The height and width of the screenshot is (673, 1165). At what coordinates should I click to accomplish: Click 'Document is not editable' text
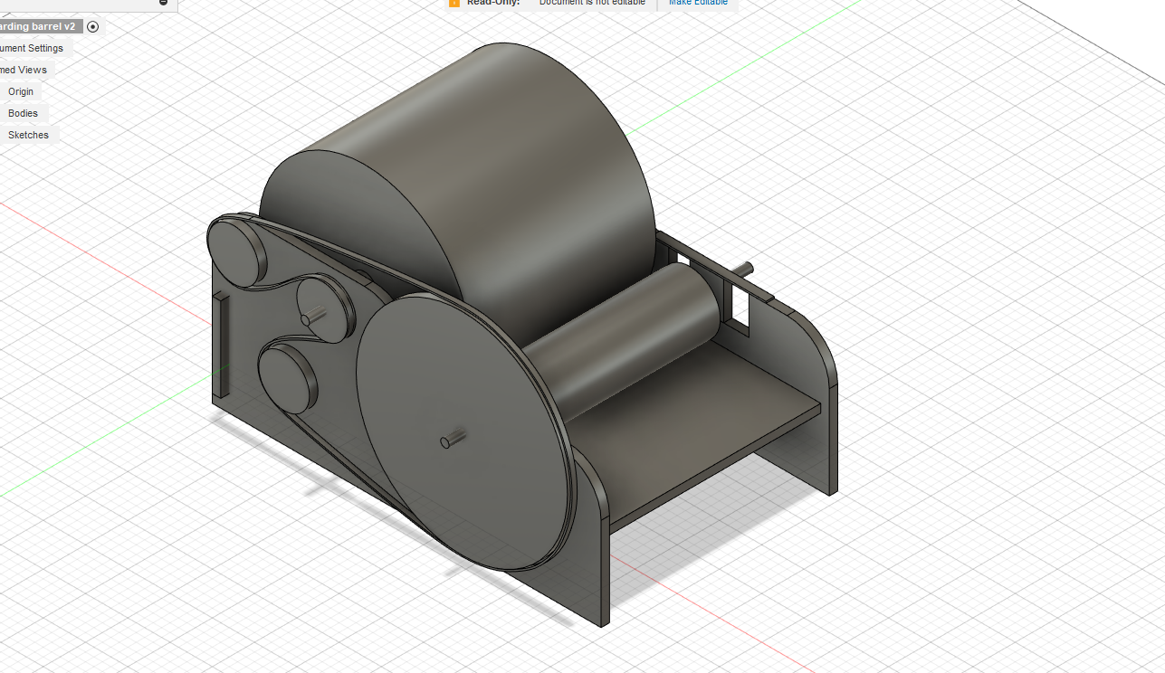592,3
